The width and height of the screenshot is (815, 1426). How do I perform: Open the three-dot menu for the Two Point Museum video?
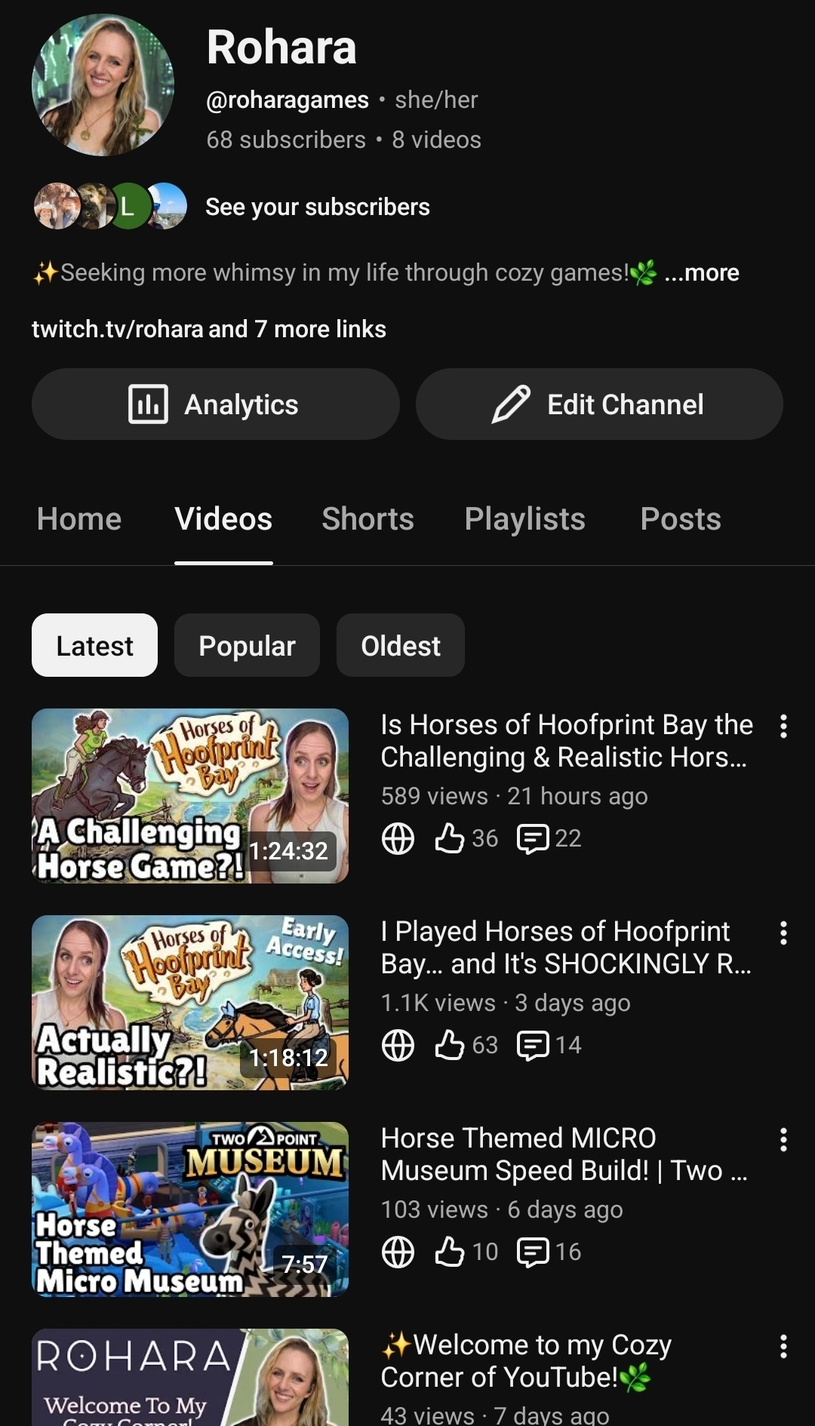(x=783, y=1139)
